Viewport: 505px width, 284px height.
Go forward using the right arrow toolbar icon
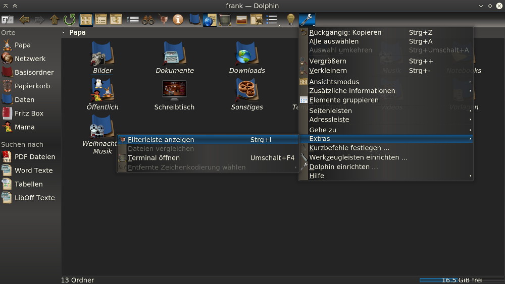click(x=39, y=20)
